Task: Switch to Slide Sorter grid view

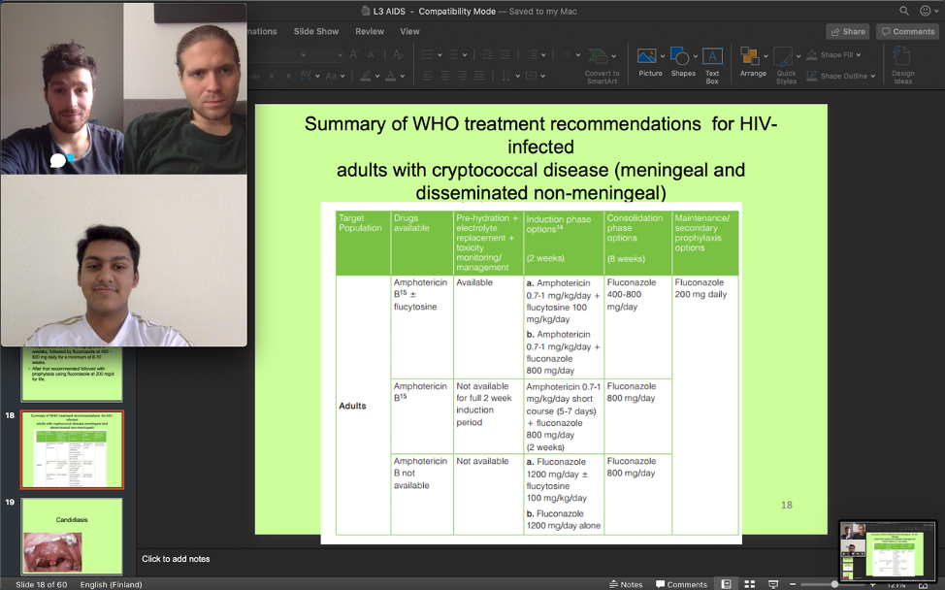Action: click(750, 584)
